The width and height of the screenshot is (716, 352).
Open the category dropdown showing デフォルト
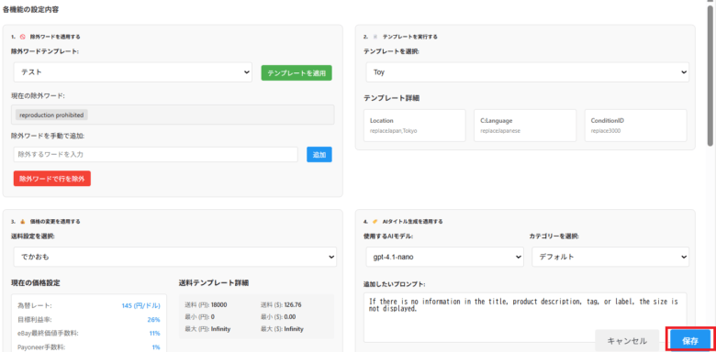point(610,257)
